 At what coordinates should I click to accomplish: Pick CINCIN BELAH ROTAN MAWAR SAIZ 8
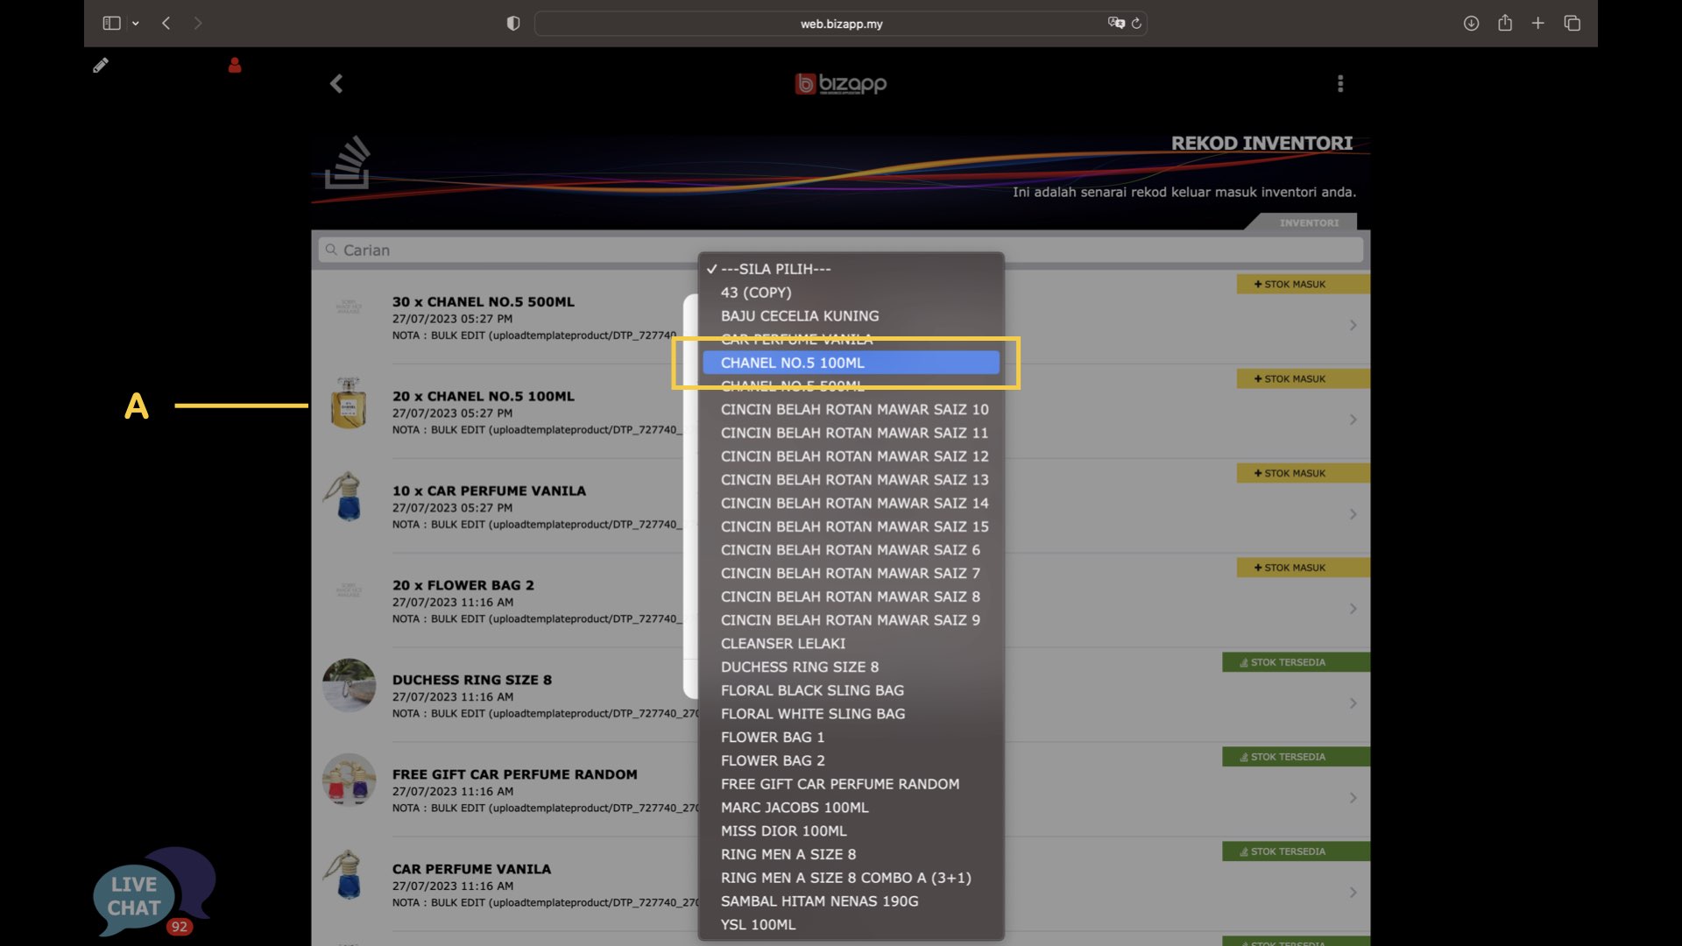[852, 597]
